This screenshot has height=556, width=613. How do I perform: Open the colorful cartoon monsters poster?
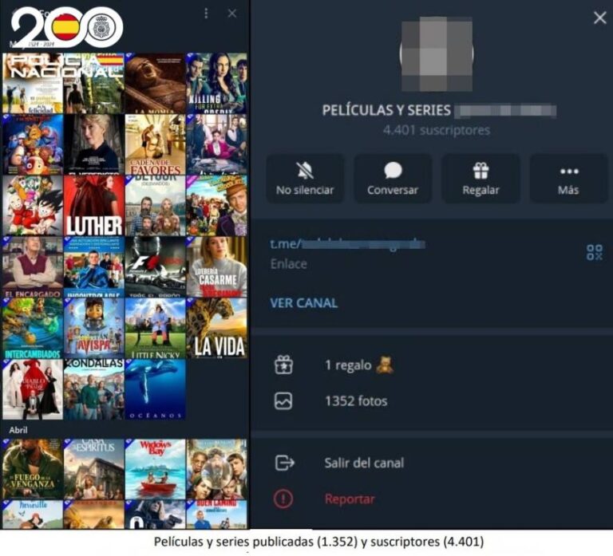[x=33, y=144]
